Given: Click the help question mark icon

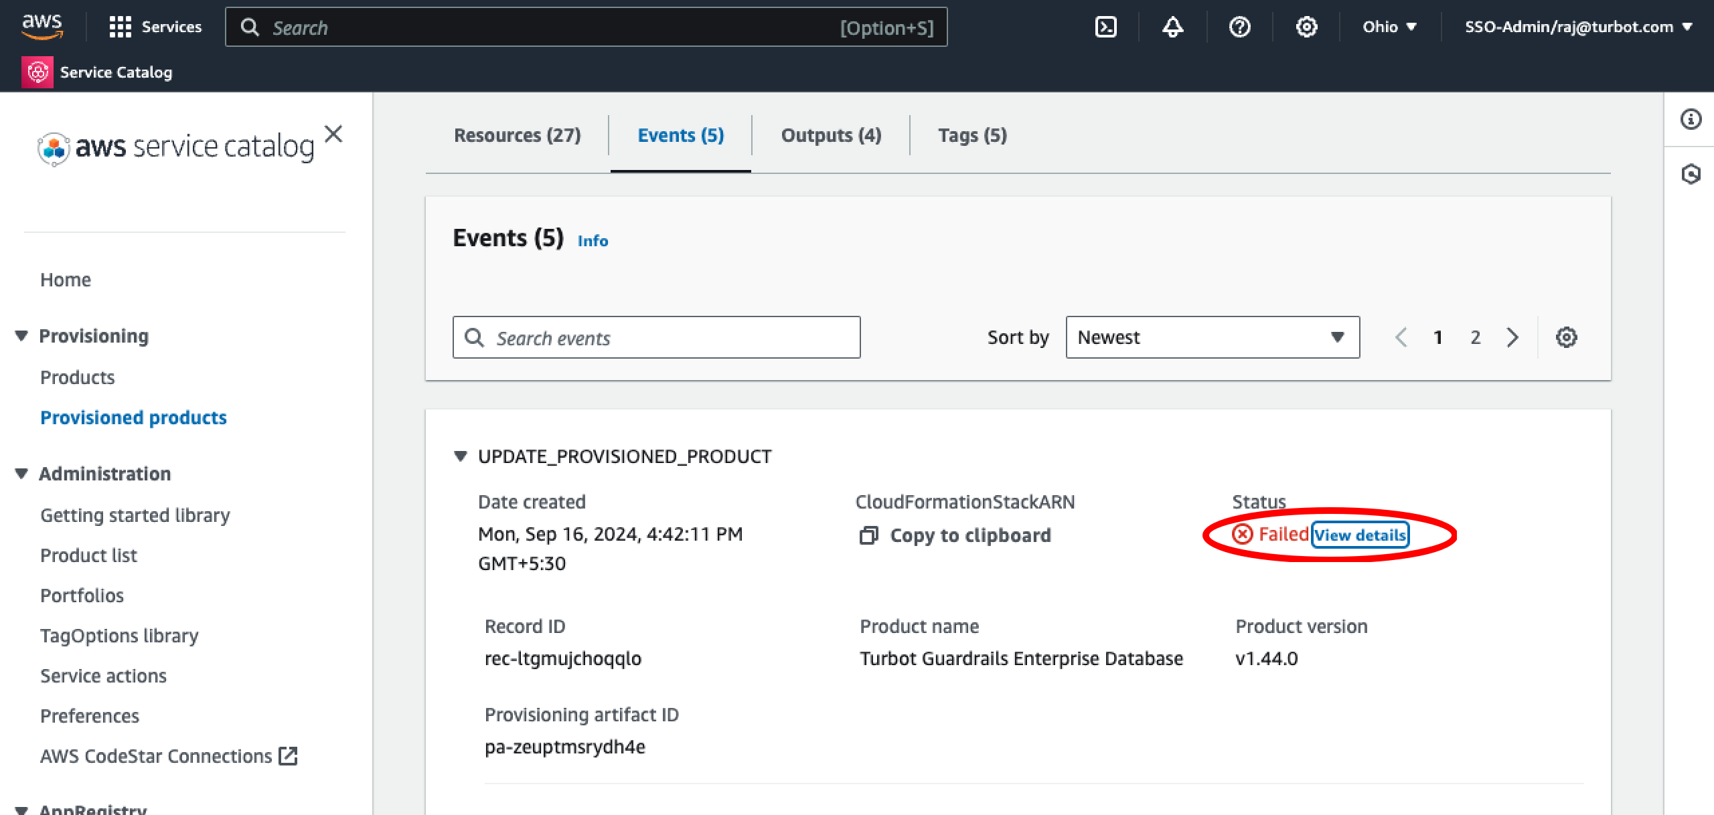Looking at the screenshot, I should [1239, 27].
